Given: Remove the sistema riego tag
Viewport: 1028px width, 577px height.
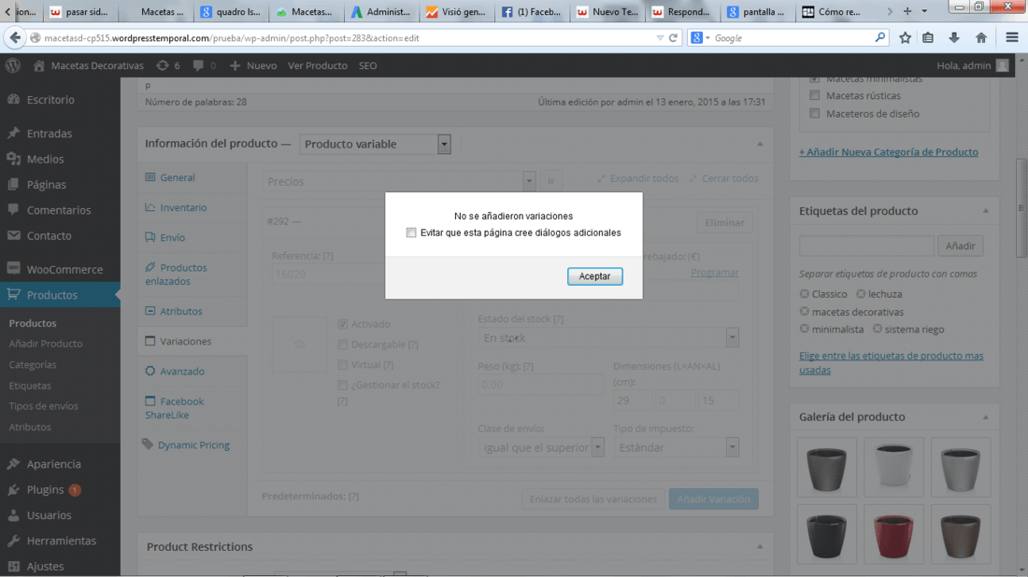Looking at the screenshot, I should [x=878, y=329].
